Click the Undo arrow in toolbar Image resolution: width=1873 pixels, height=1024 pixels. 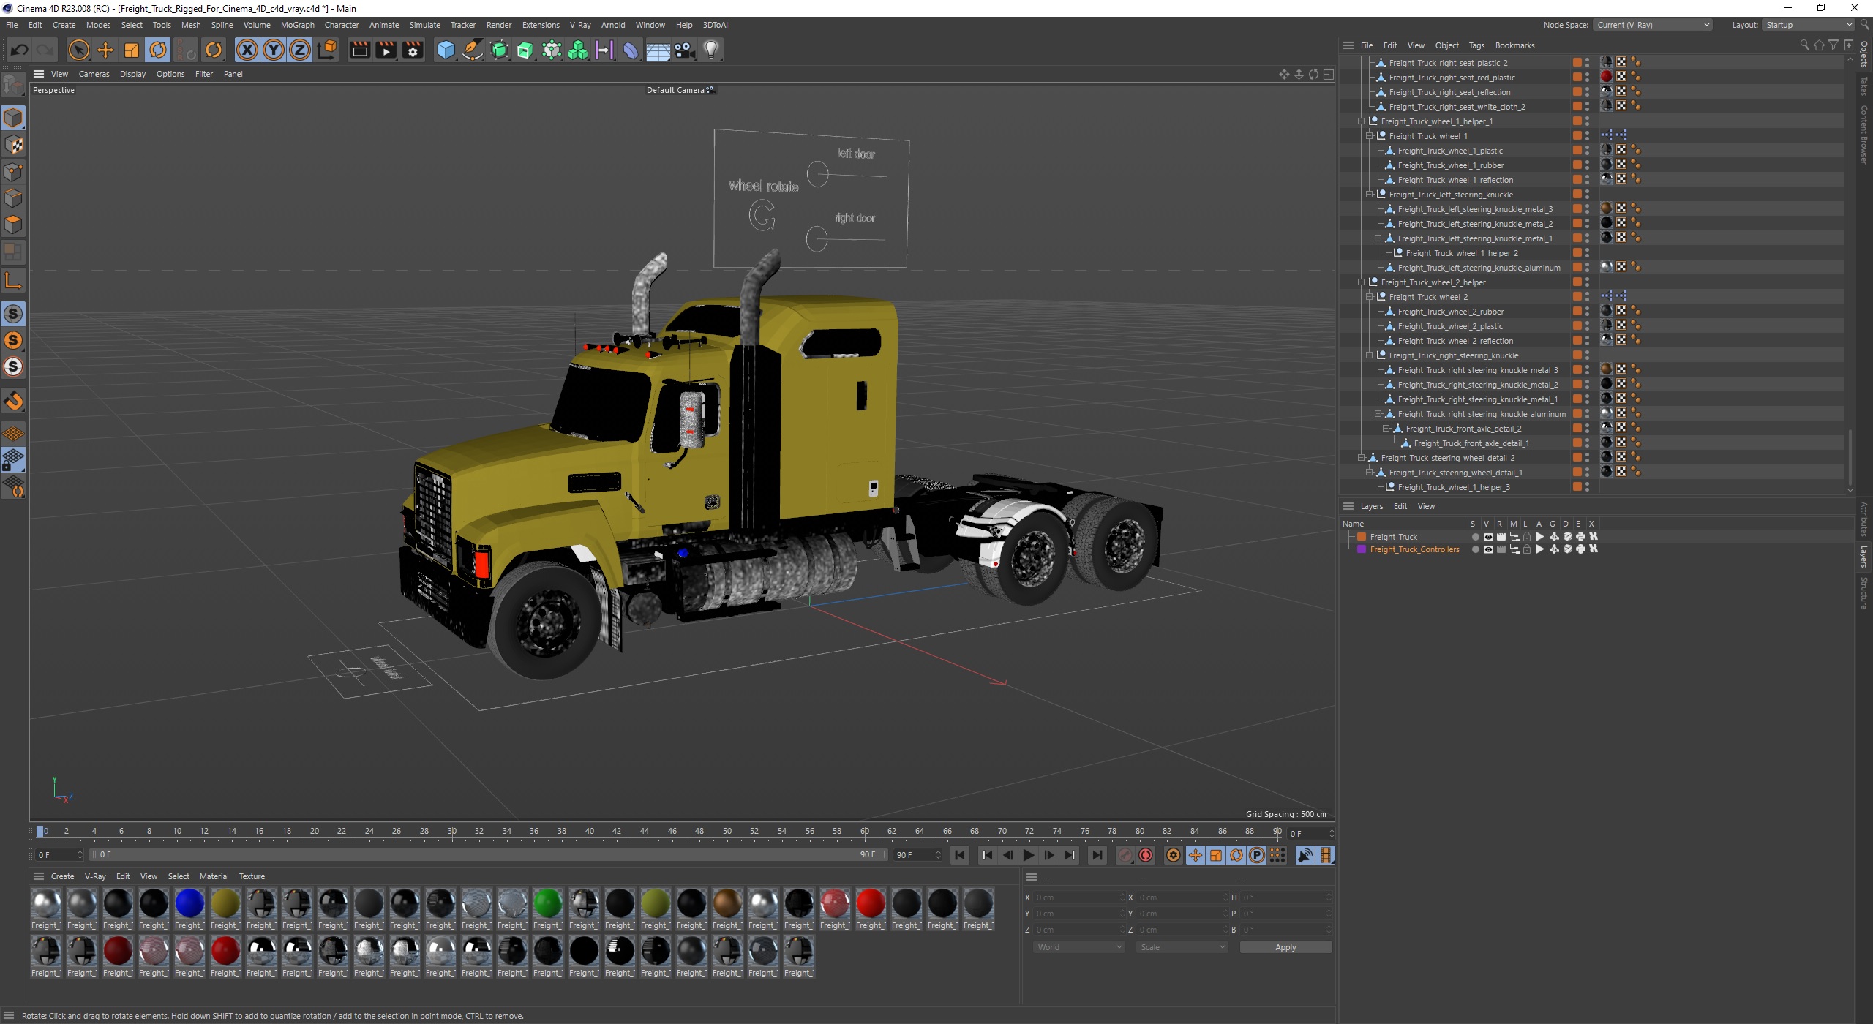click(x=20, y=50)
